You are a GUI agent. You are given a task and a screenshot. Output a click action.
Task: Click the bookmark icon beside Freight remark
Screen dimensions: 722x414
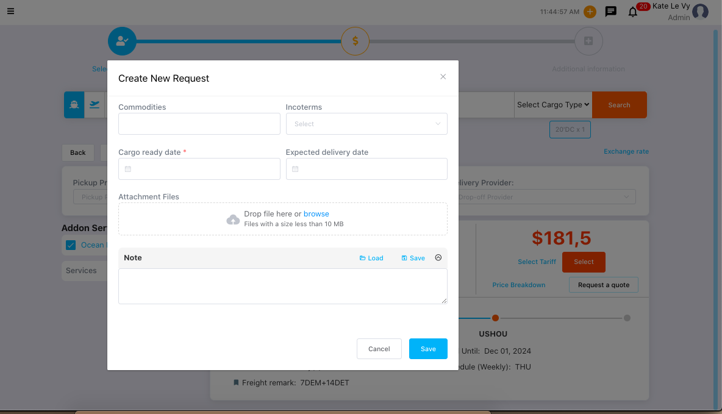click(x=236, y=383)
